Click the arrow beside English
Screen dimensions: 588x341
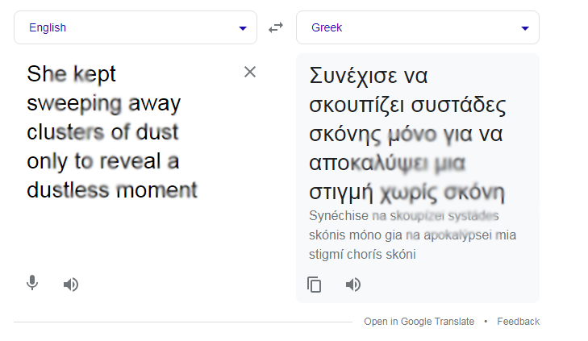242,28
